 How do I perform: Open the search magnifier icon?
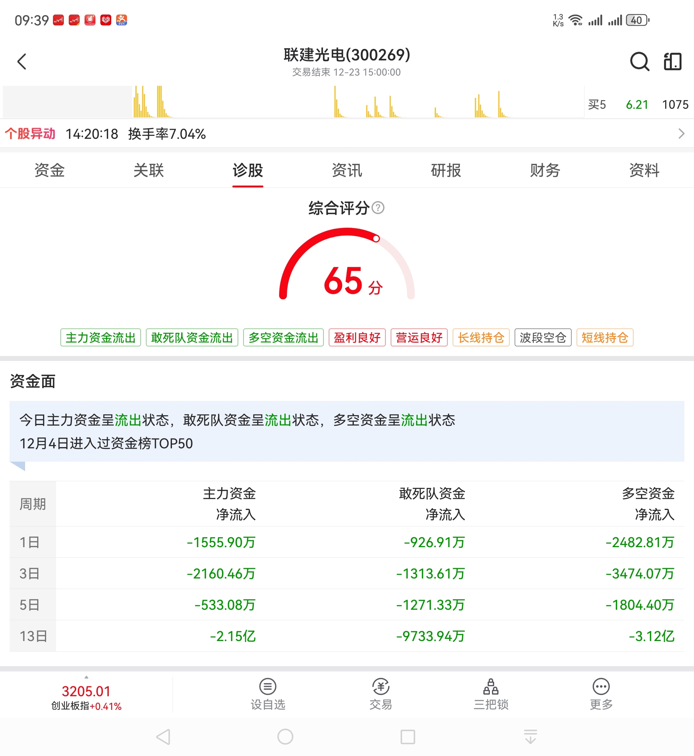tap(639, 61)
